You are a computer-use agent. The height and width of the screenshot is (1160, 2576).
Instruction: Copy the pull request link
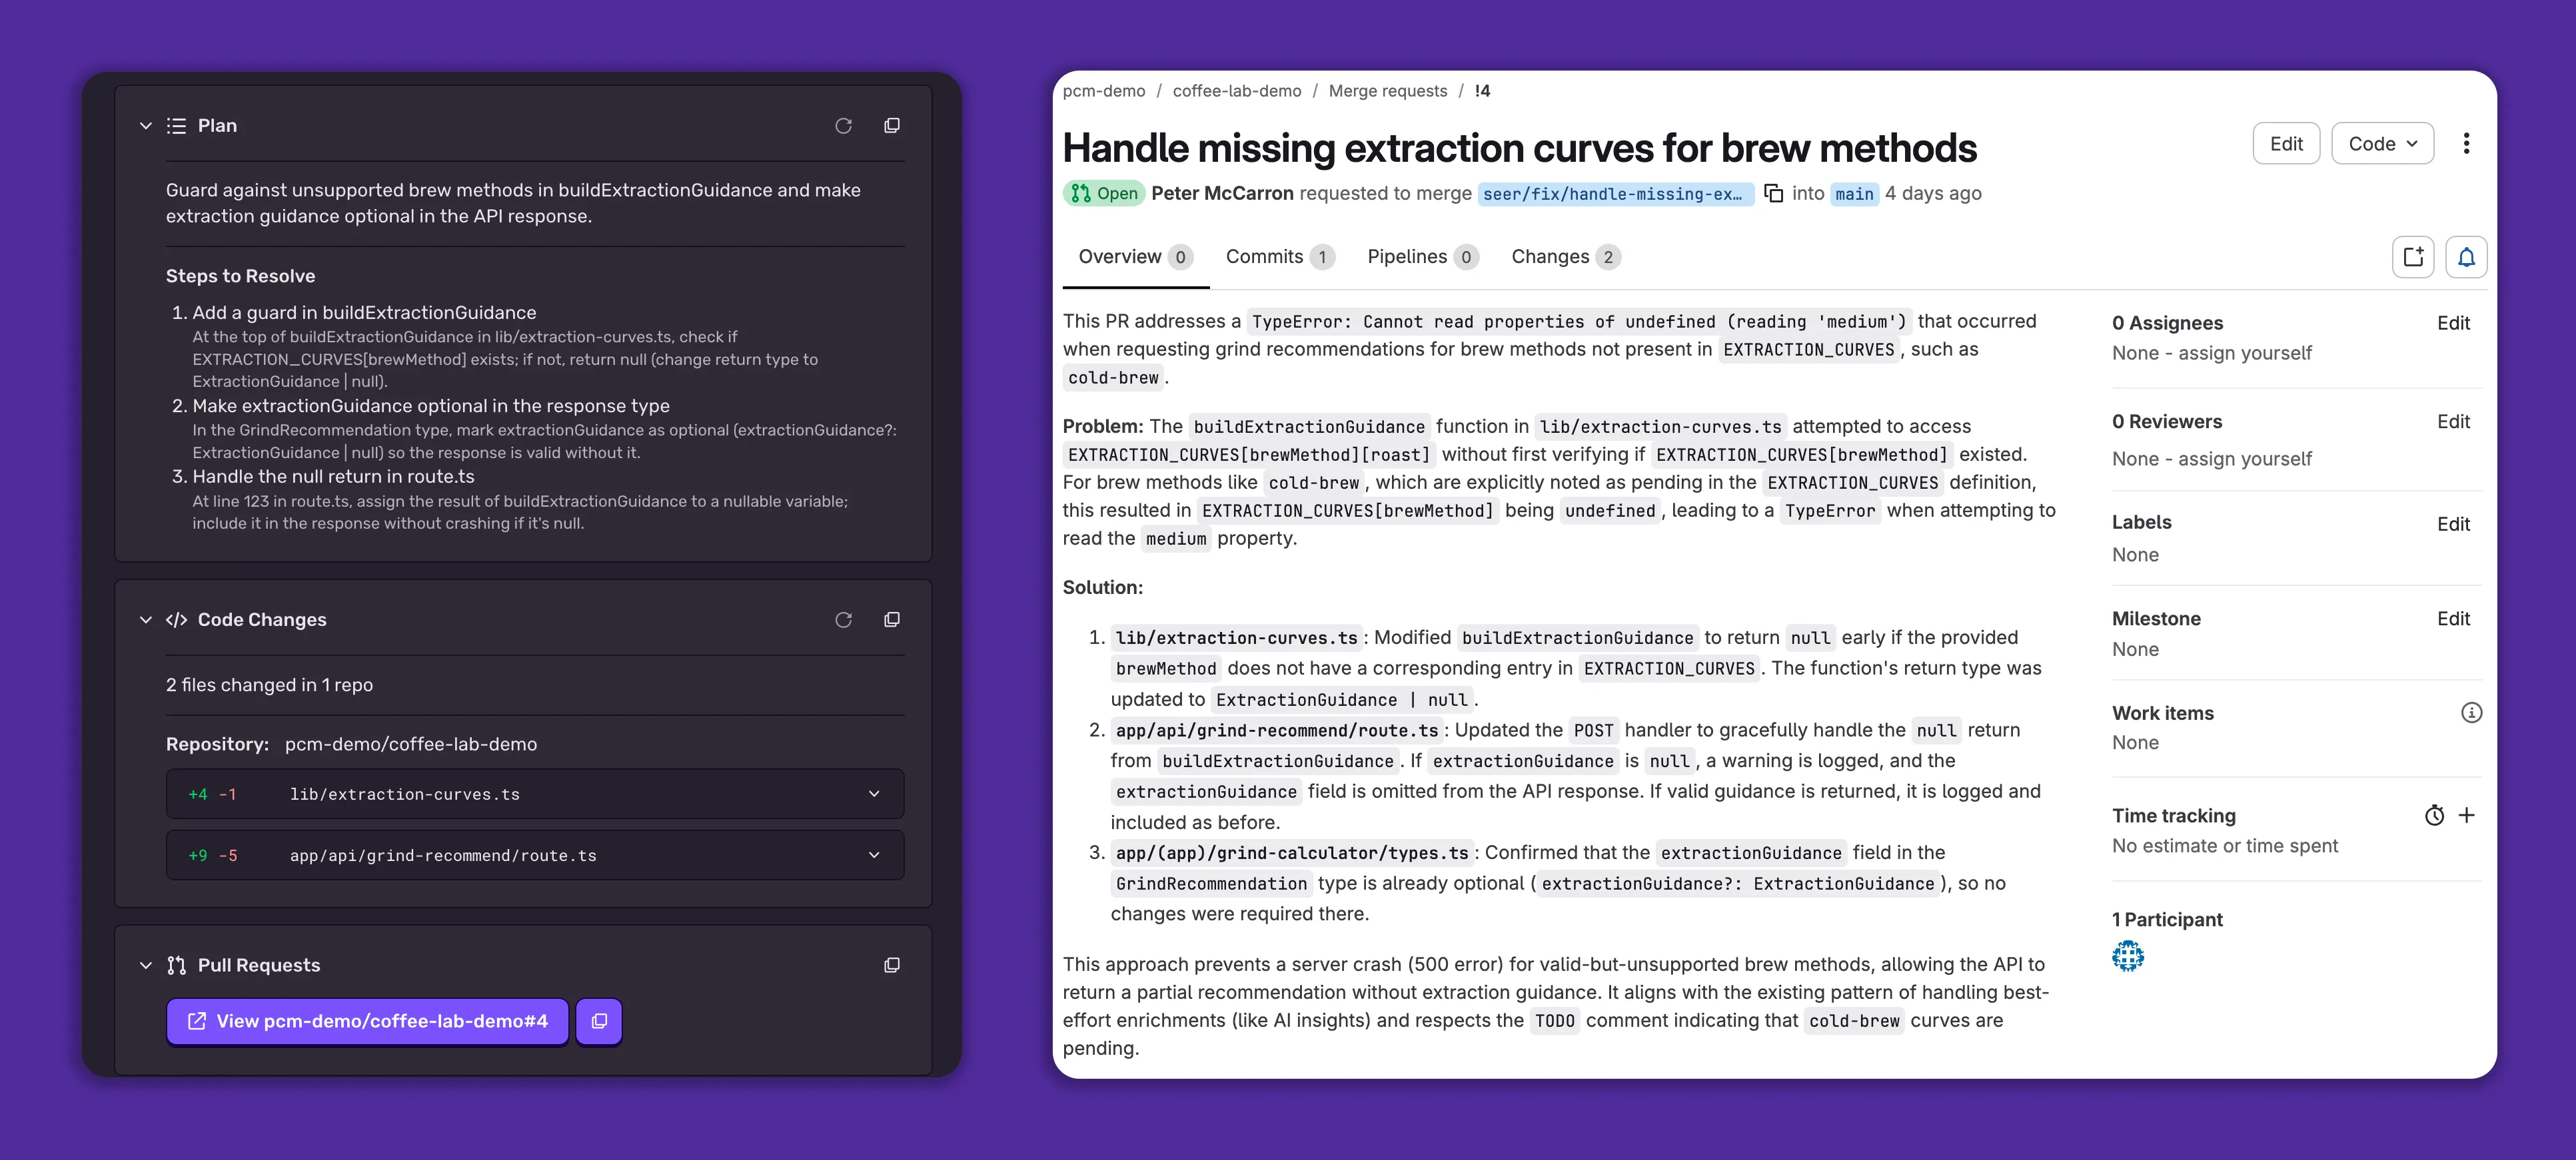[599, 1021]
